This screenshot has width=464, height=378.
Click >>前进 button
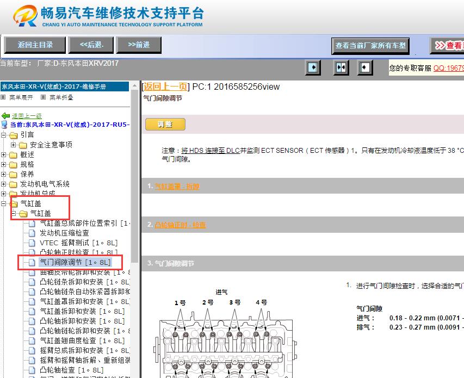click(139, 45)
